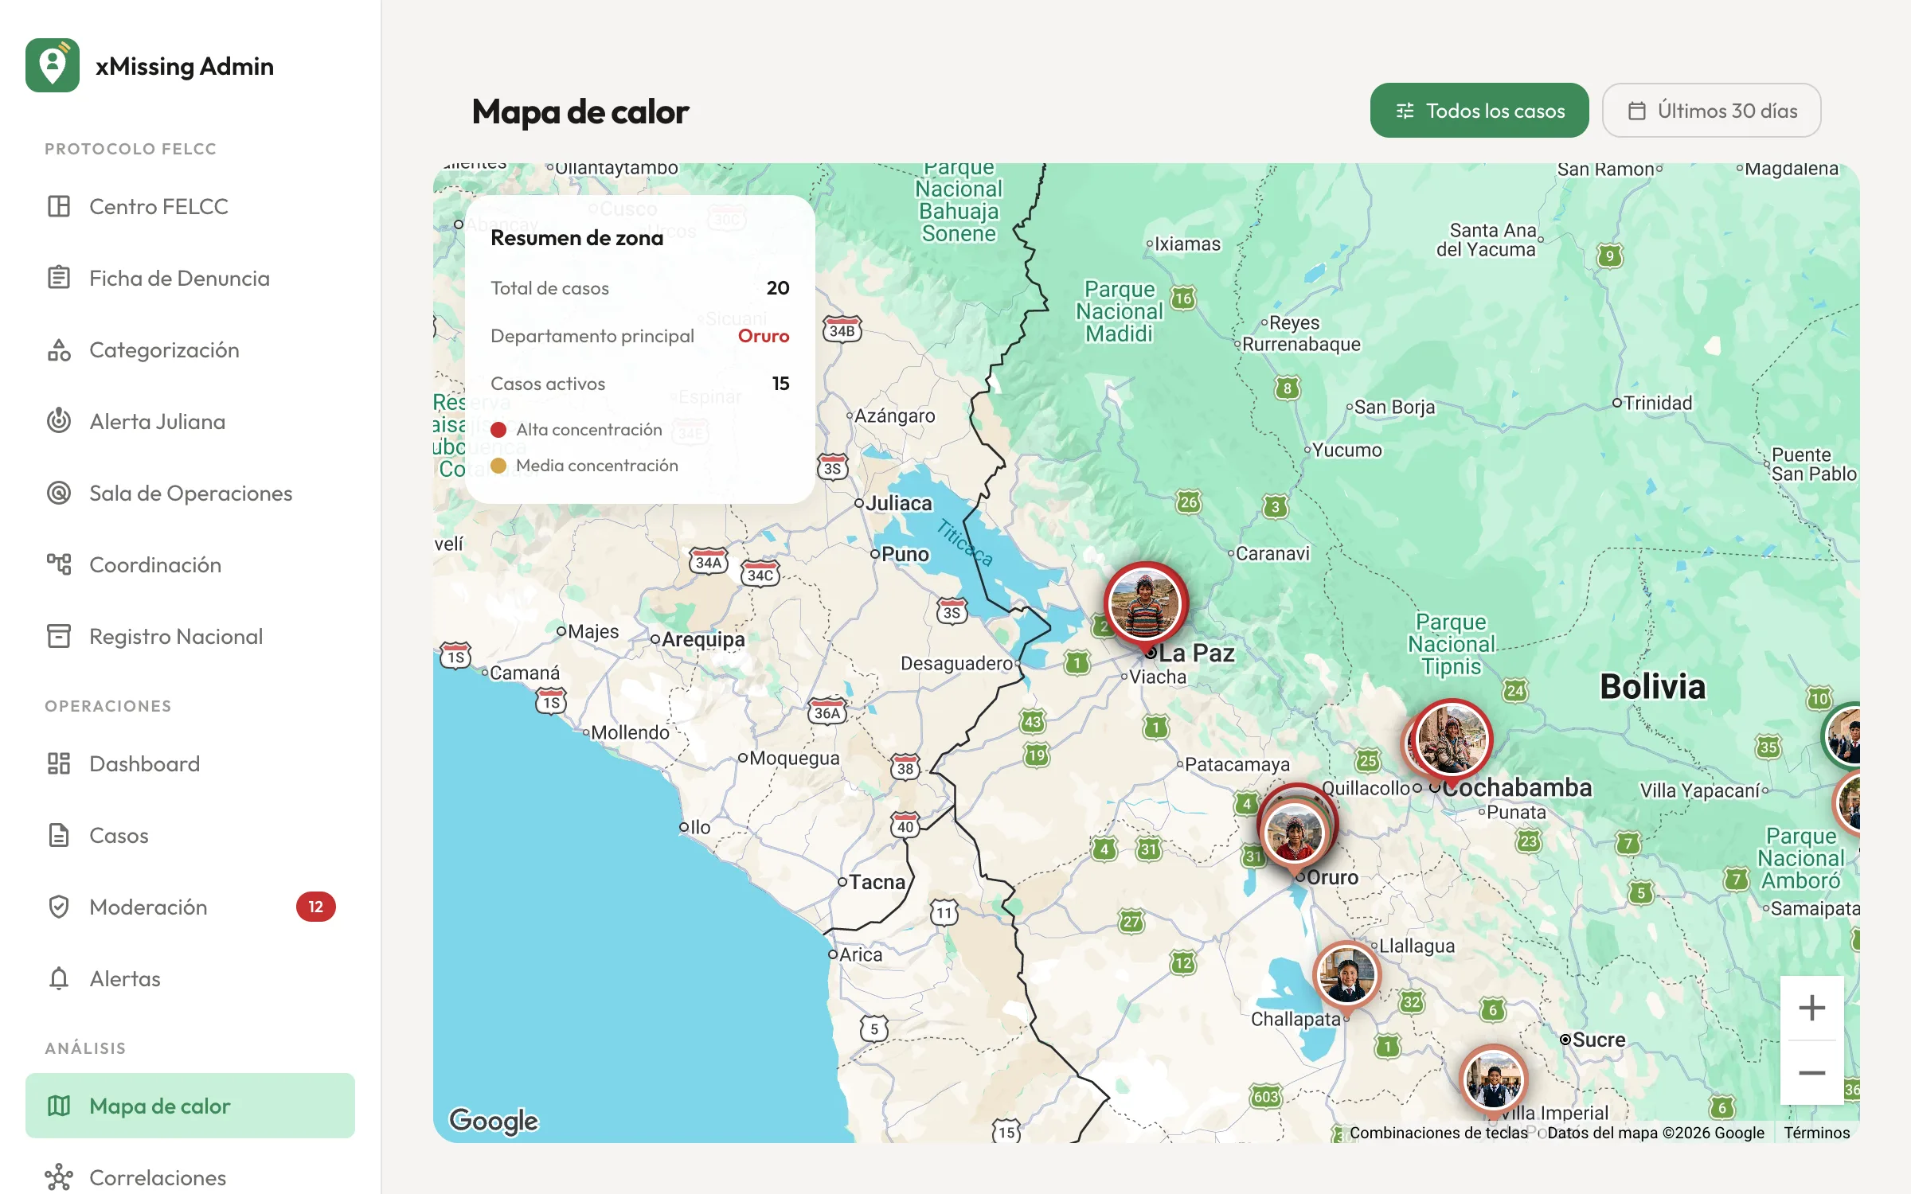The width and height of the screenshot is (1911, 1194).
Task: Open the Ficha de Denuncia clipboard icon
Action: click(x=59, y=278)
